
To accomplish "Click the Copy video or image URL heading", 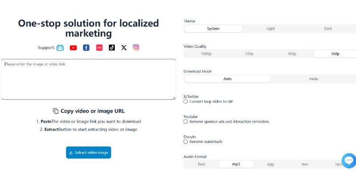I will pos(93,111).
